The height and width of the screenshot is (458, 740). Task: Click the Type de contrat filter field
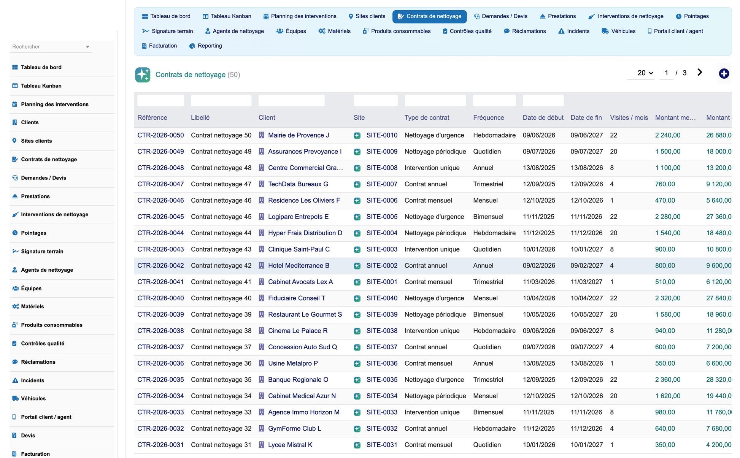[x=435, y=101]
